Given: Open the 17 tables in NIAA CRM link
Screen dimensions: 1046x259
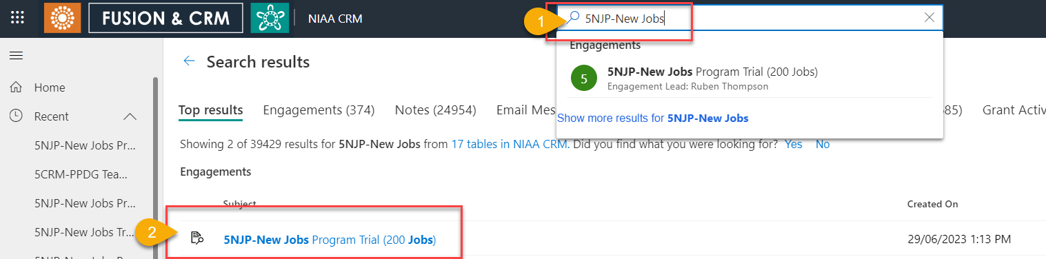Looking at the screenshot, I should (510, 144).
